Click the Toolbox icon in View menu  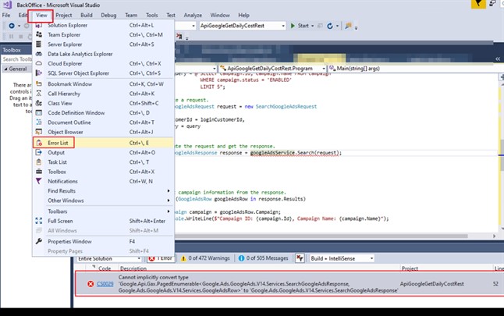[x=39, y=172]
